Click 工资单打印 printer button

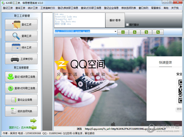(x=21, y=59)
